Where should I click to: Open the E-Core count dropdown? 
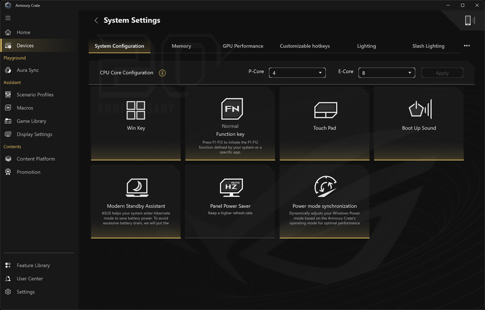pos(387,73)
